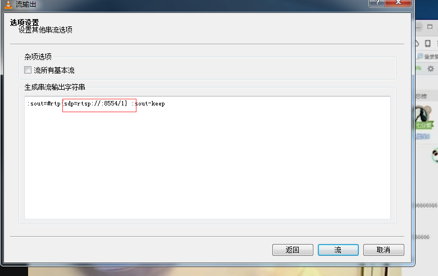This screenshot has width=438, height=276.
Task: Click the VLC cone icon in title bar
Action: [x=8, y=4]
